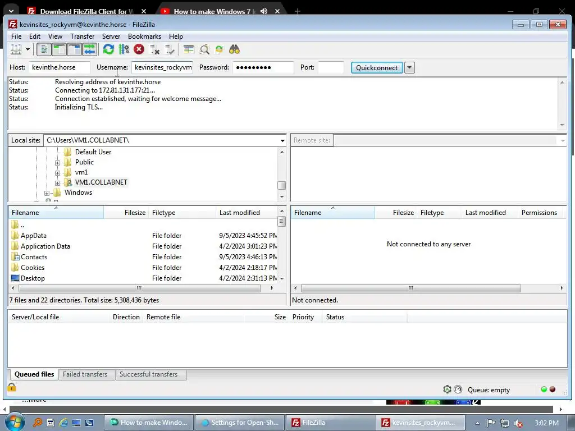Screen dimensions: 575x431
Task: Cancel current operation red X icon
Action: pyautogui.click(x=139, y=49)
